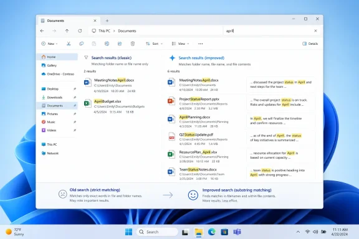Screen dimensions: 359x239
Task: Unpin Downloads using its pin icon
Action: [x=75, y=98]
